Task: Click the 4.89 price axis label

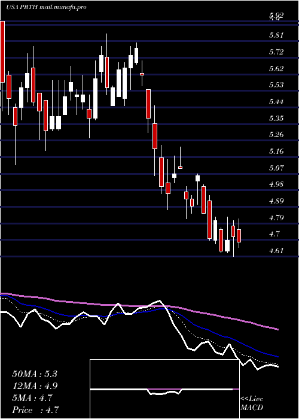Action: 276,201
